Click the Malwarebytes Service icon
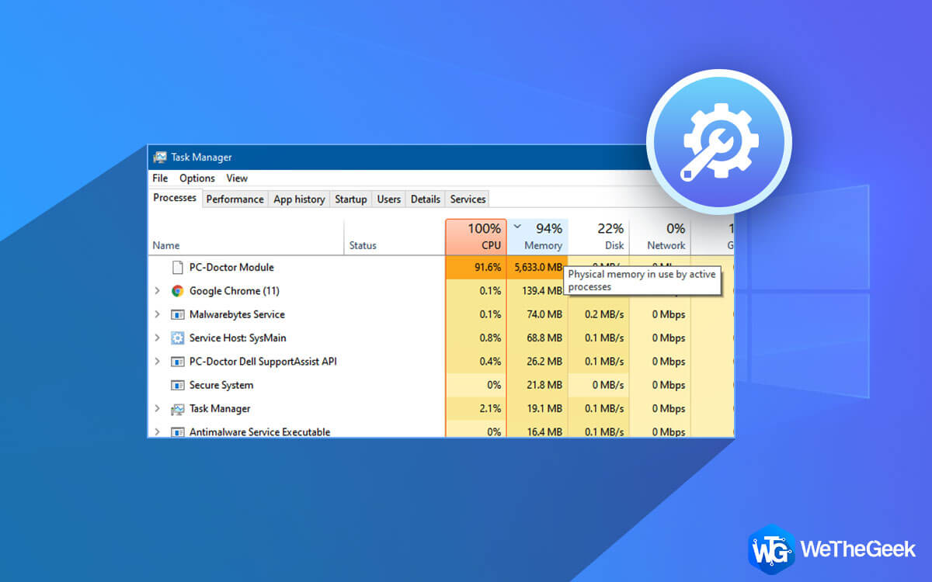The image size is (932, 582). coord(177,314)
